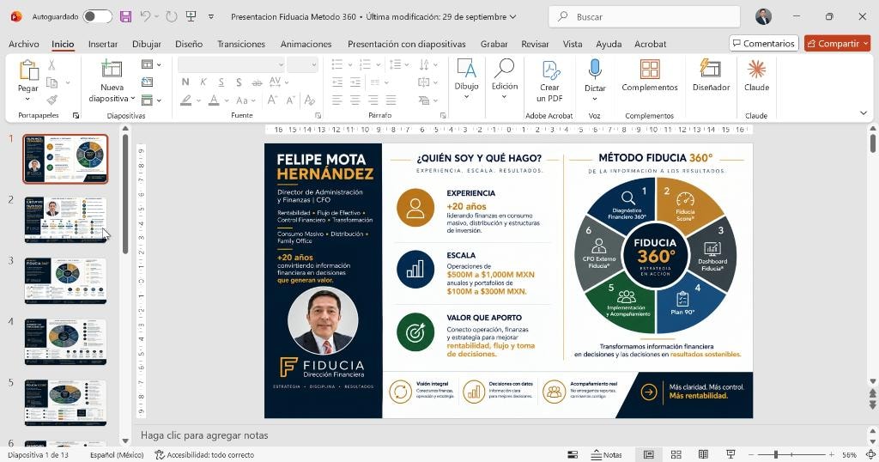Click the Nueva diapositiva icon
This screenshot has width=879, height=462.
tap(112, 69)
